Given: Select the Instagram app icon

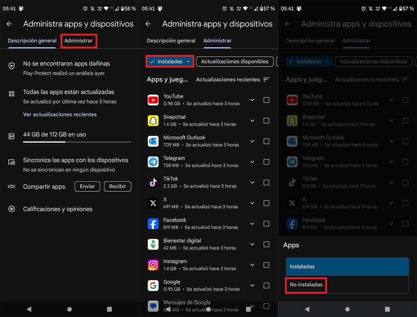Looking at the screenshot, I should coord(153,265).
